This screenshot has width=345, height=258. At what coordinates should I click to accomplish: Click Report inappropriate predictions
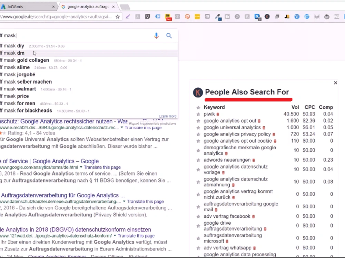pos(153,123)
